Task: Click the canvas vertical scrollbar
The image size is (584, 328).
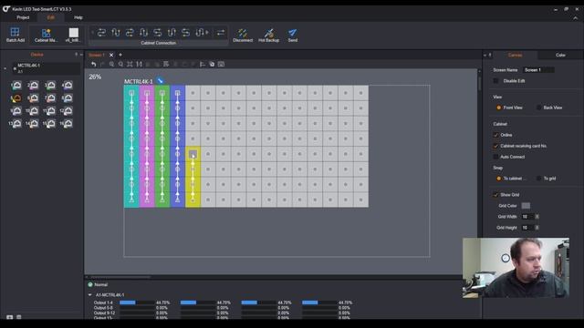Action: click(x=479, y=83)
